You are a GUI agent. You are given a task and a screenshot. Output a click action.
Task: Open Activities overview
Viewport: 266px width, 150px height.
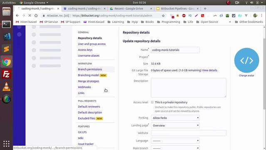coord(9,2)
